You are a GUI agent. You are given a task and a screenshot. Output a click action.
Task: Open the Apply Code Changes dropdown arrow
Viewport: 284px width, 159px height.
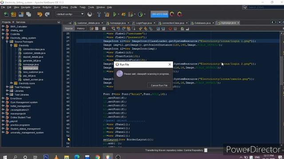[x=145, y=14]
